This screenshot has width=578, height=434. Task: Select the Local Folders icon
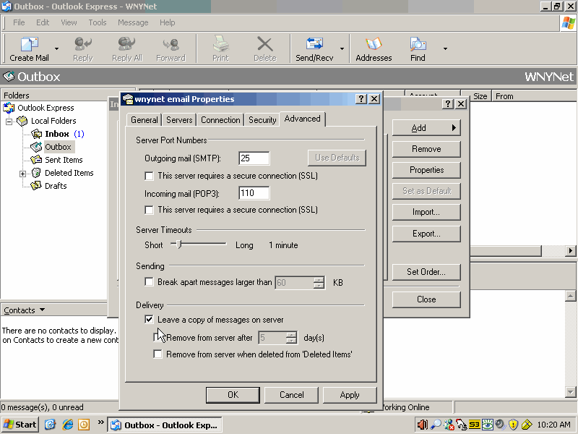(22, 121)
